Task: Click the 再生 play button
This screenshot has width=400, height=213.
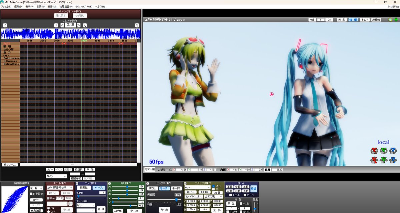Action: coord(231,203)
